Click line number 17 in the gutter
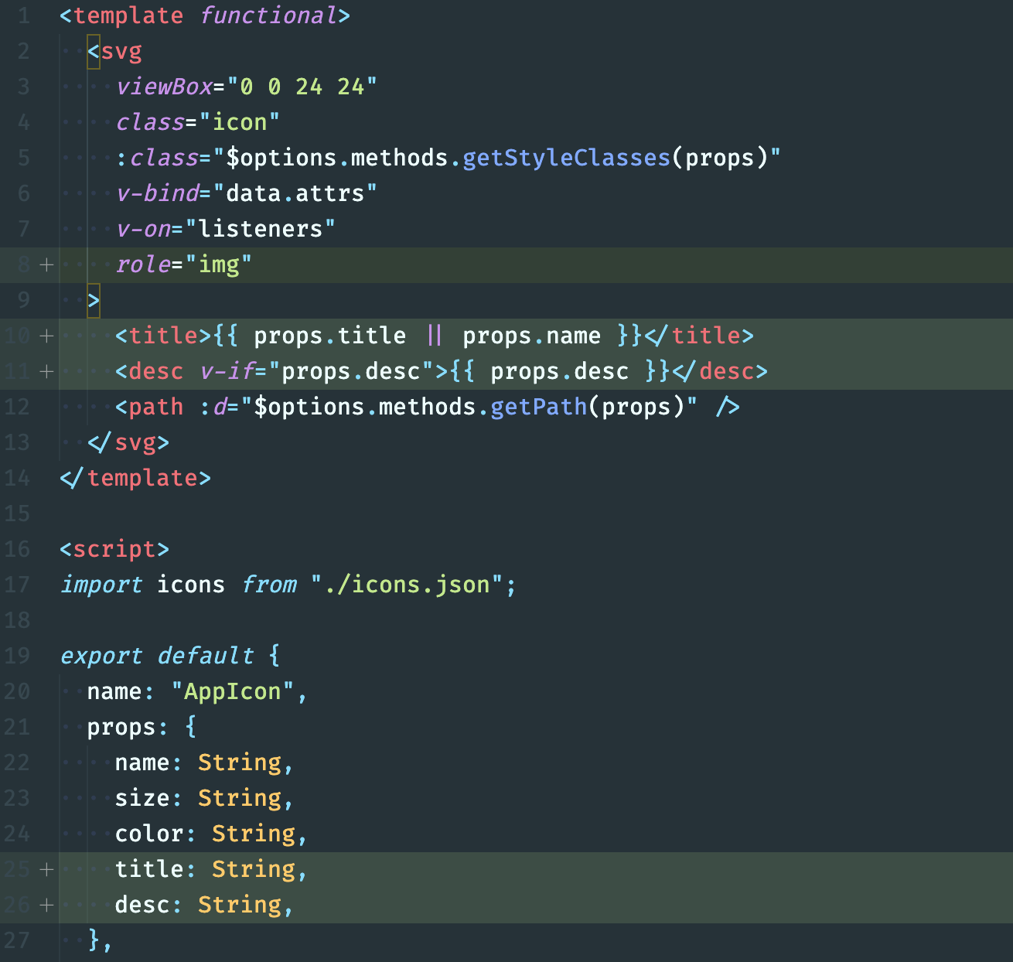Screen dimensions: 1013x962 [17, 585]
